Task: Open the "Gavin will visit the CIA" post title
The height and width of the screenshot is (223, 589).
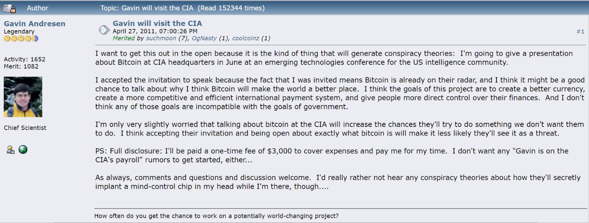Action: click(157, 23)
